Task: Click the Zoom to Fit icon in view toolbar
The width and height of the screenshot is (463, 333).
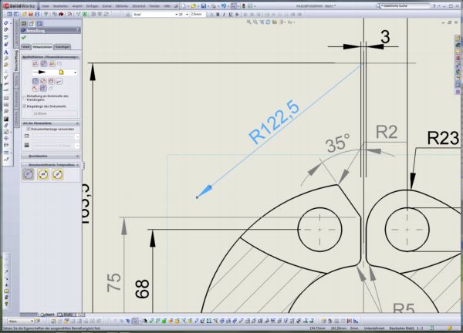Action: (249, 22)
